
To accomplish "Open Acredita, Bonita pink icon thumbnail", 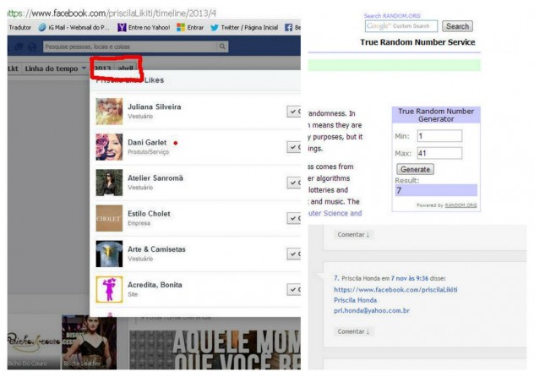I will pyautogui.click(x=109, y=289).
